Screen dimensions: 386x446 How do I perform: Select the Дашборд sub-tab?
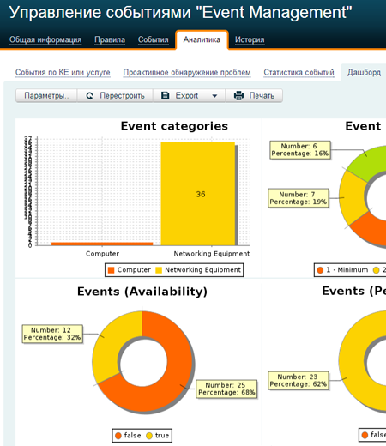[x=364, y=72]
